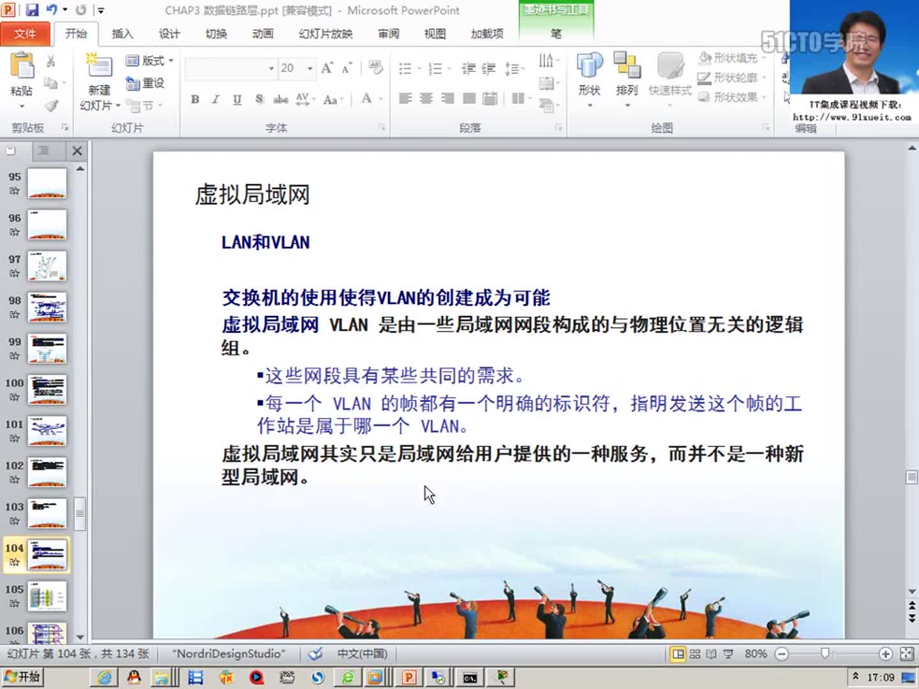Toggle Bold formatting
Viewport: 919px width, 689px height.
pyautogui.click(x=195, y=99)
